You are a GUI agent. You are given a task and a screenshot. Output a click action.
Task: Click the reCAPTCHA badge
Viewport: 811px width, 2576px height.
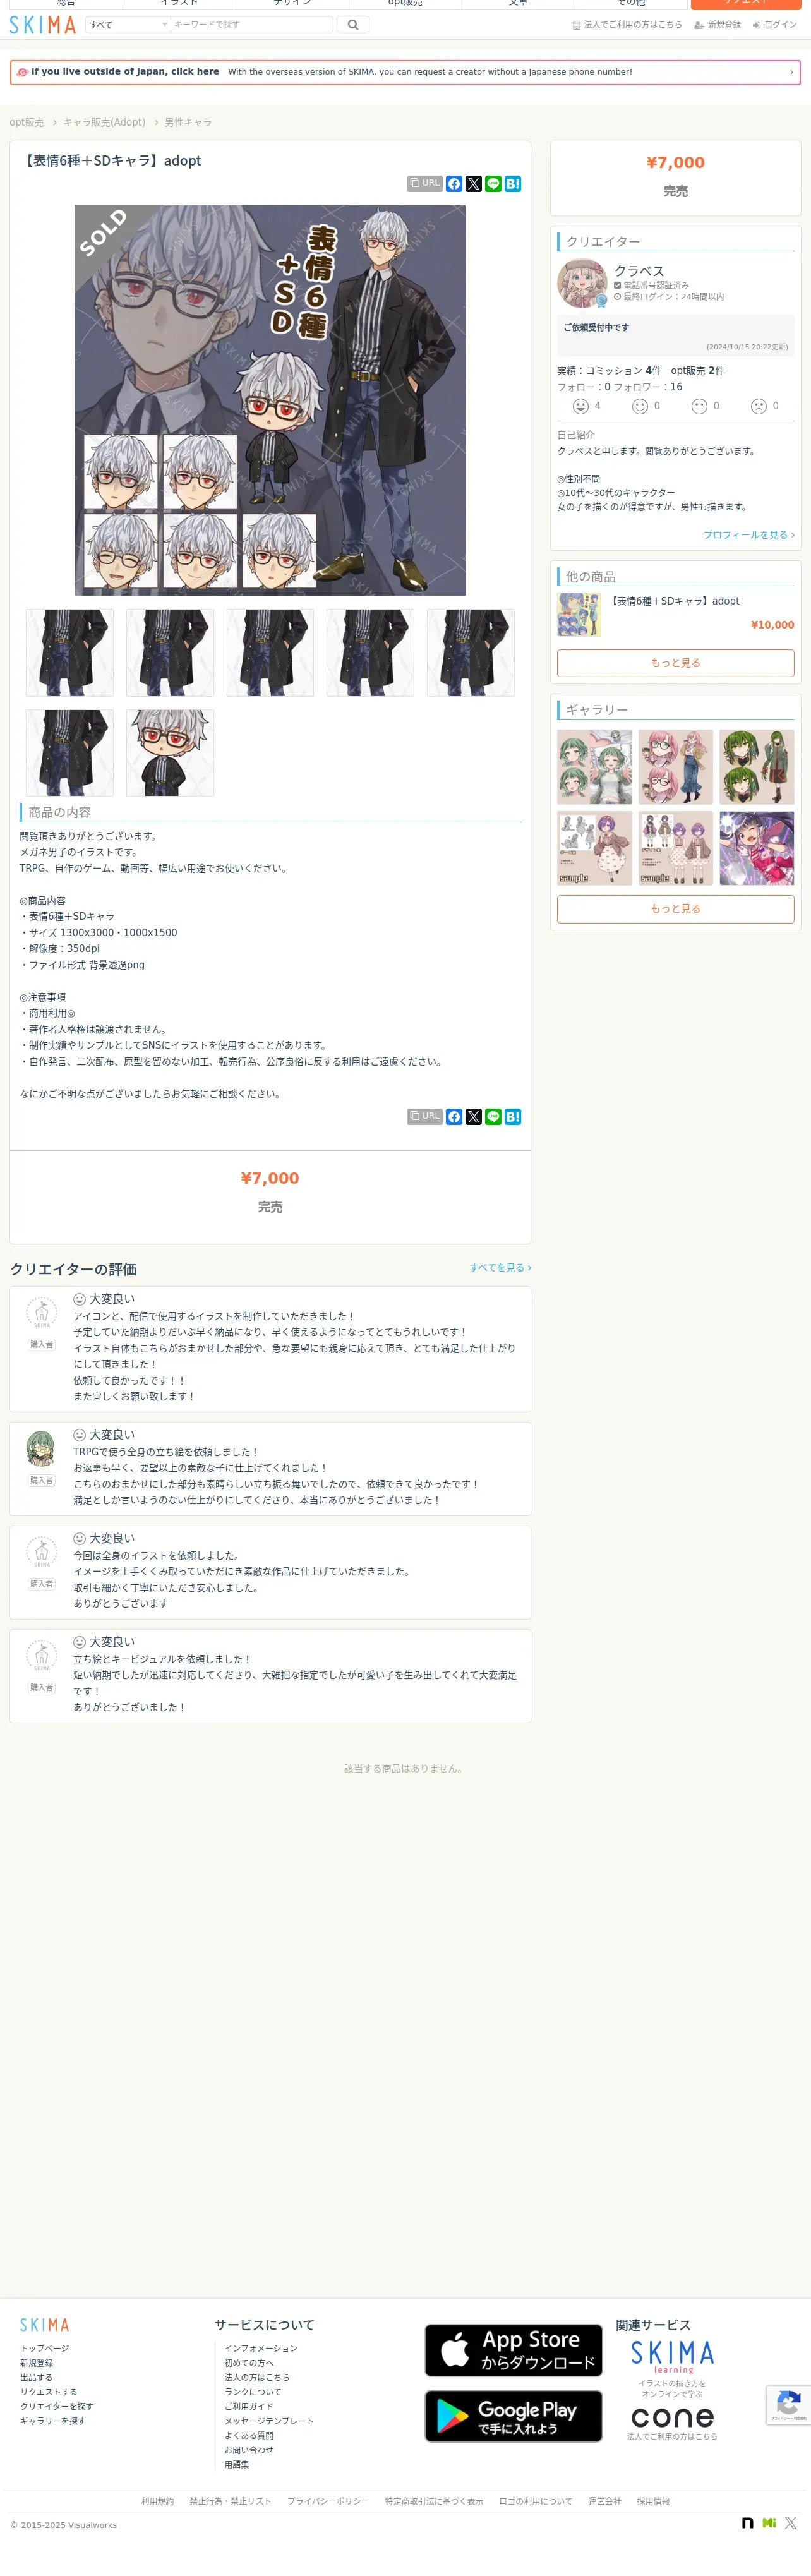click(x=788, y=2405)
